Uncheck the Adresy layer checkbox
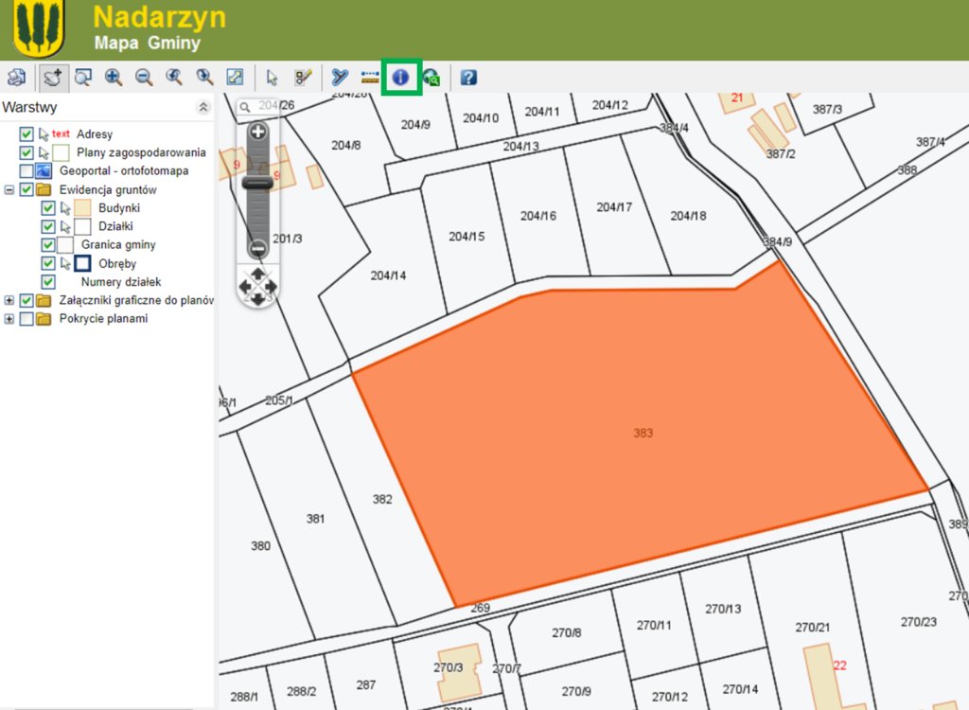 pyautogui.click(x=26, y=134)
